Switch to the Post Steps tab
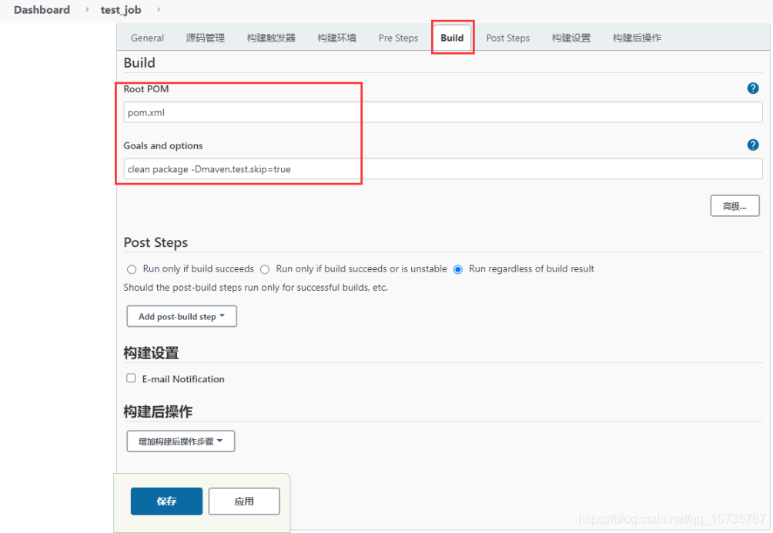This screenshot has width=773, height=533. click(x=508, y=38)
